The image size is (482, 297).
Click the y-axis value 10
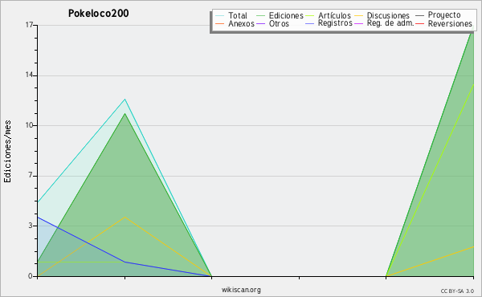(29, 125)
